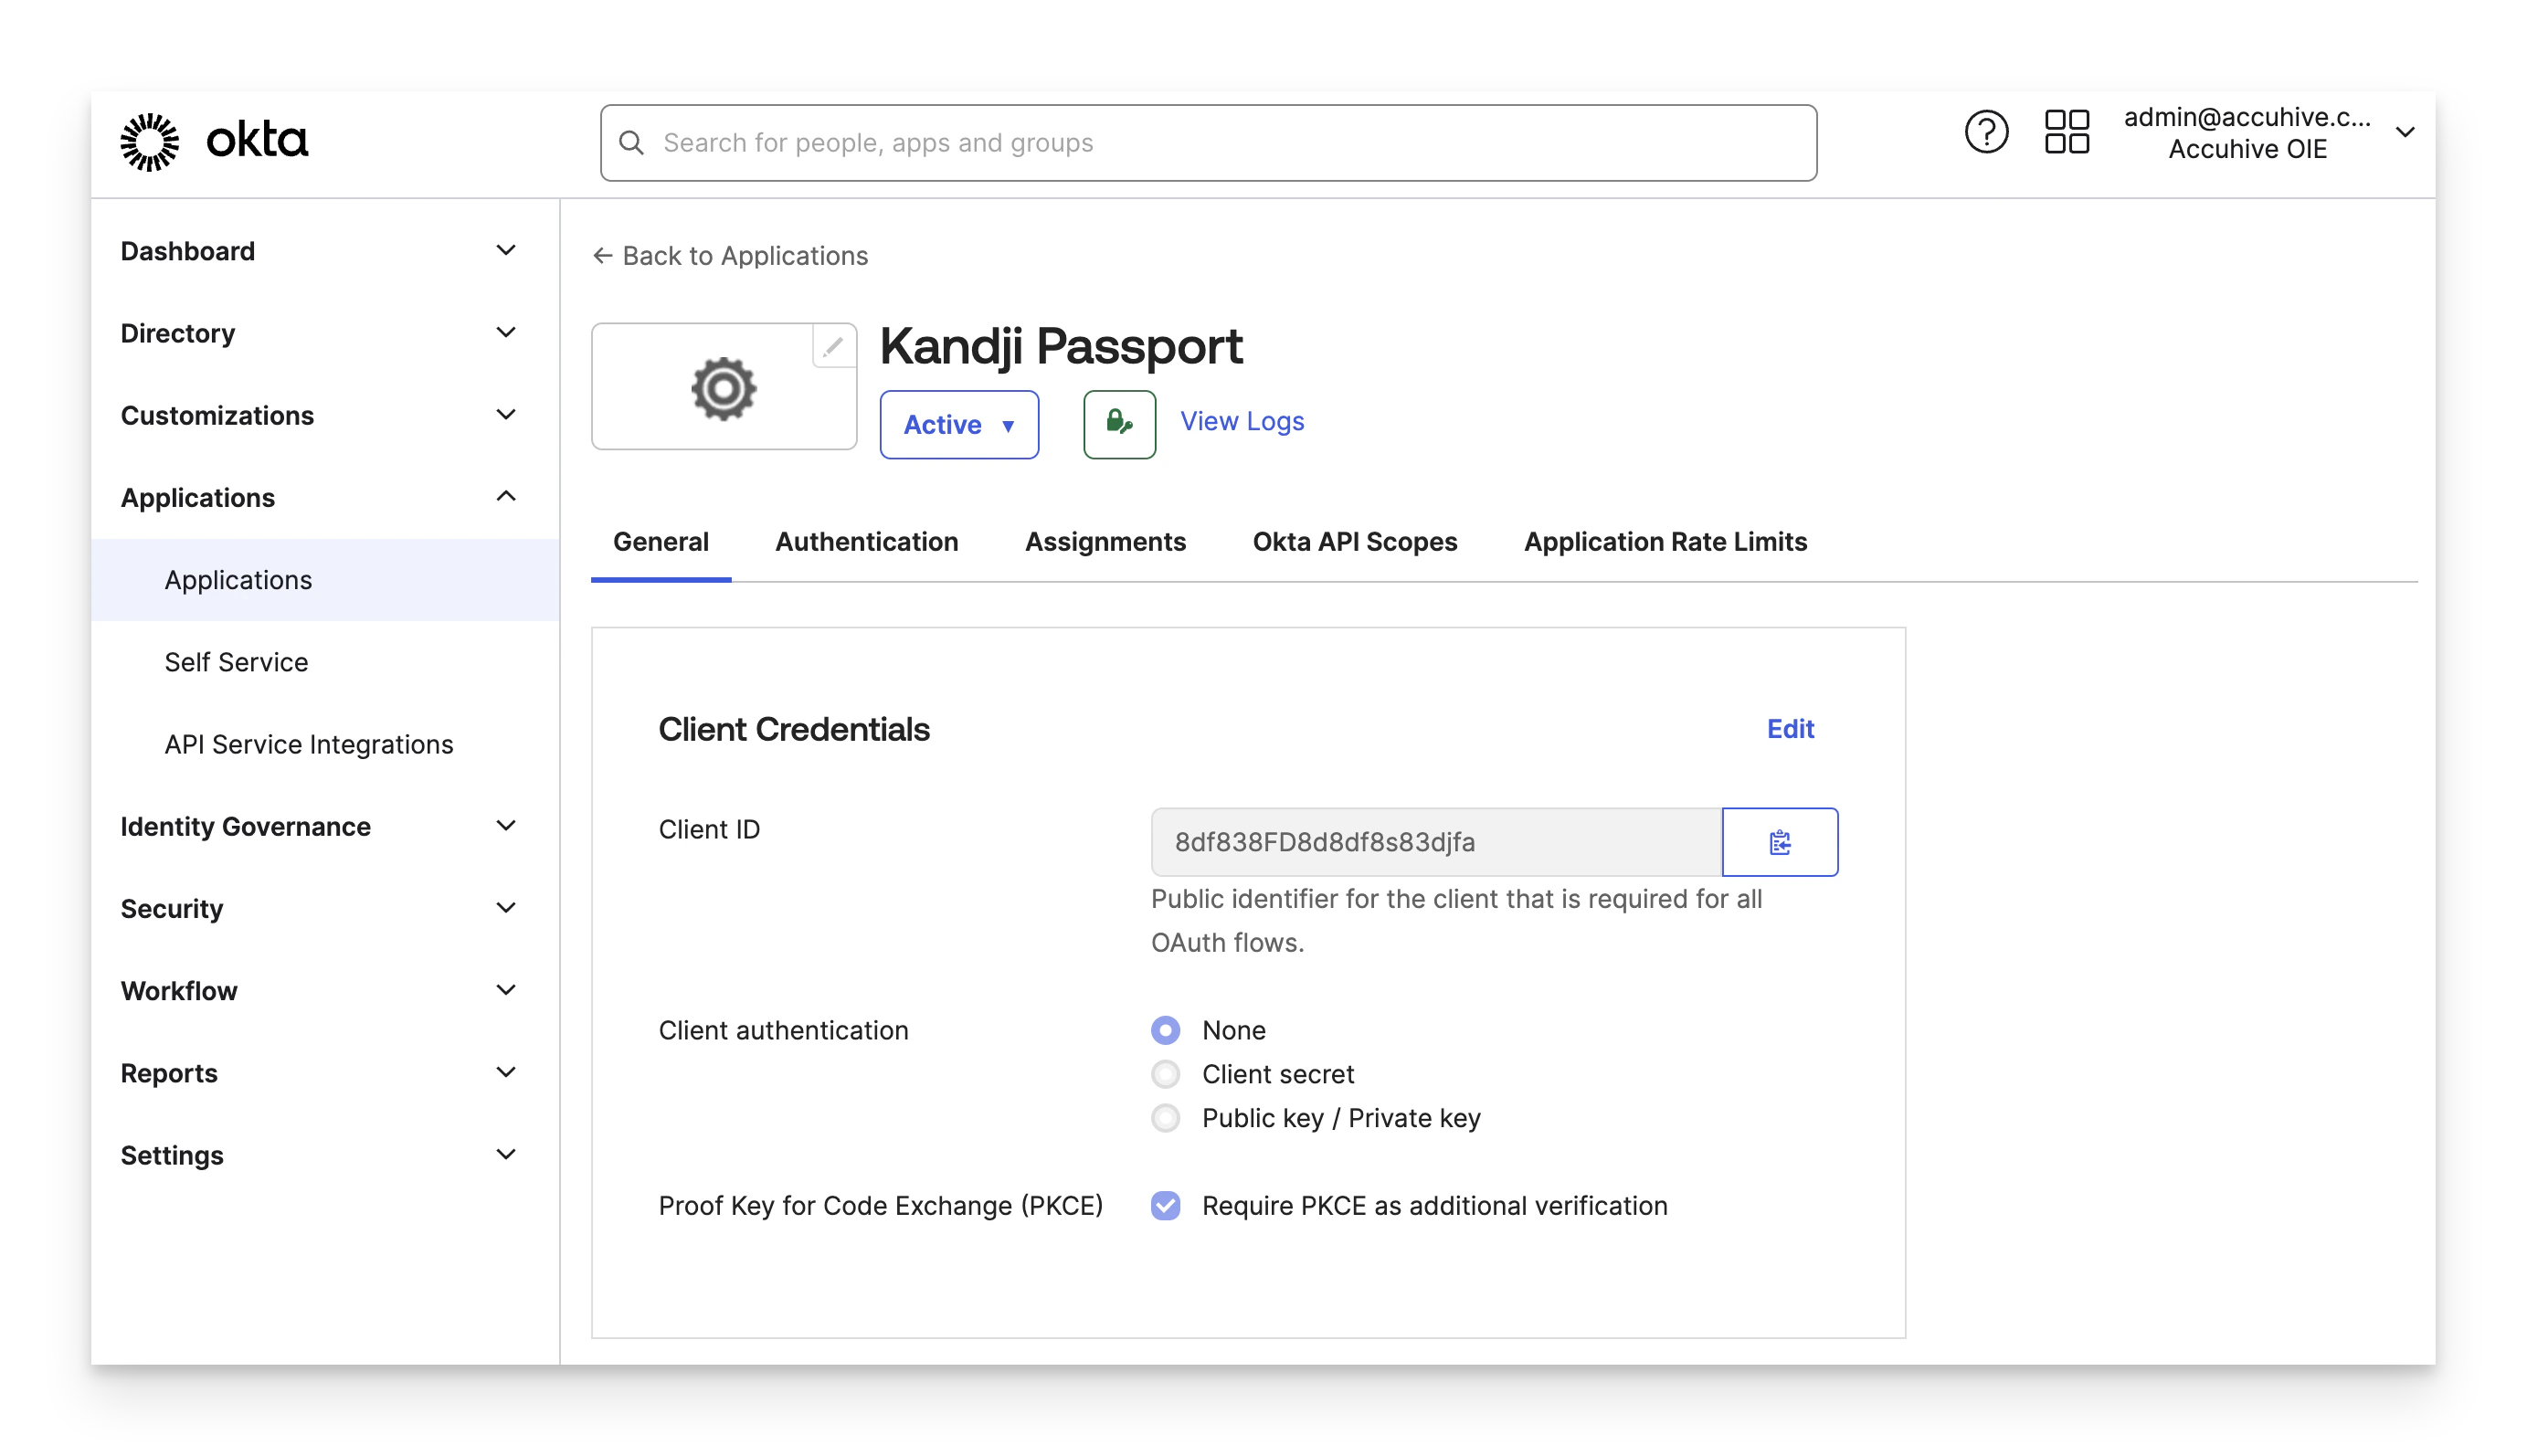The width and height of the screenshot is (2527, 1456).
Task: Select Public key / Private key authentication
Action: (x=1165, y=1118)
